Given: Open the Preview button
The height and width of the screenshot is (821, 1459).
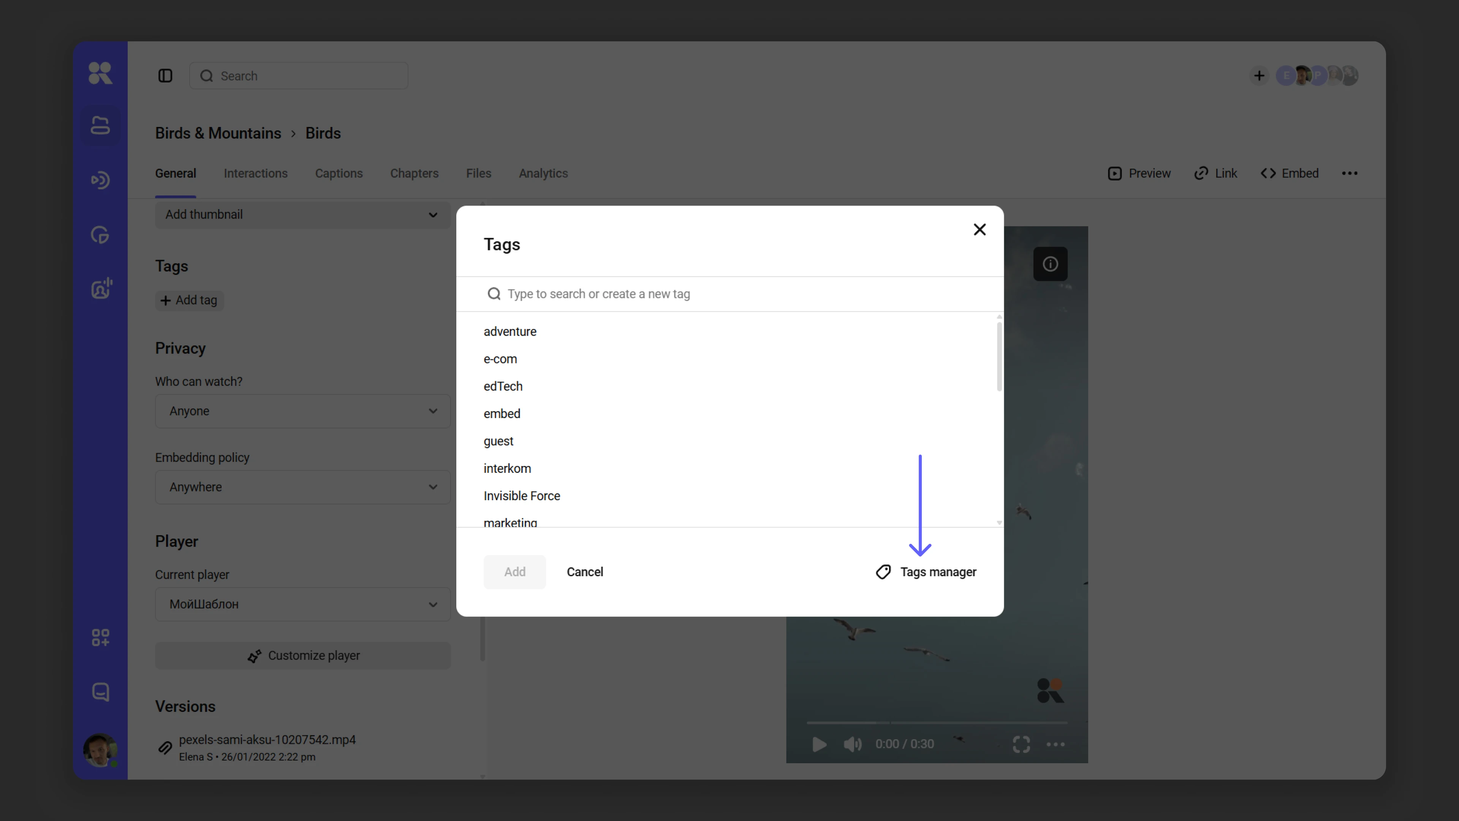Looking at the screenshot, I should (1139, 173).
